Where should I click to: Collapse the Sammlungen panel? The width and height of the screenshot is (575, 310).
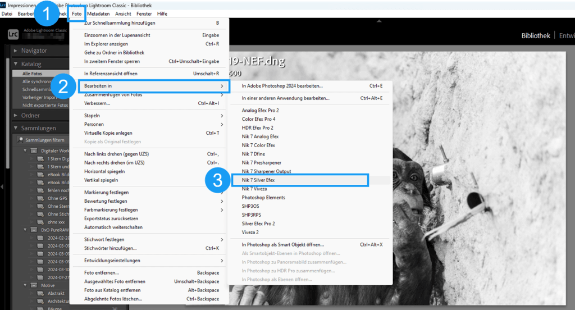coord(15,128)
